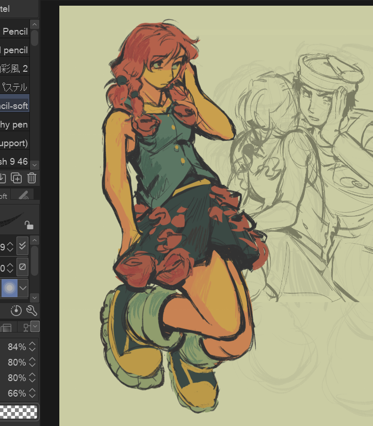Click the tool property scroll-down arrow
The image size is (373, 426).
pos(35,298)
